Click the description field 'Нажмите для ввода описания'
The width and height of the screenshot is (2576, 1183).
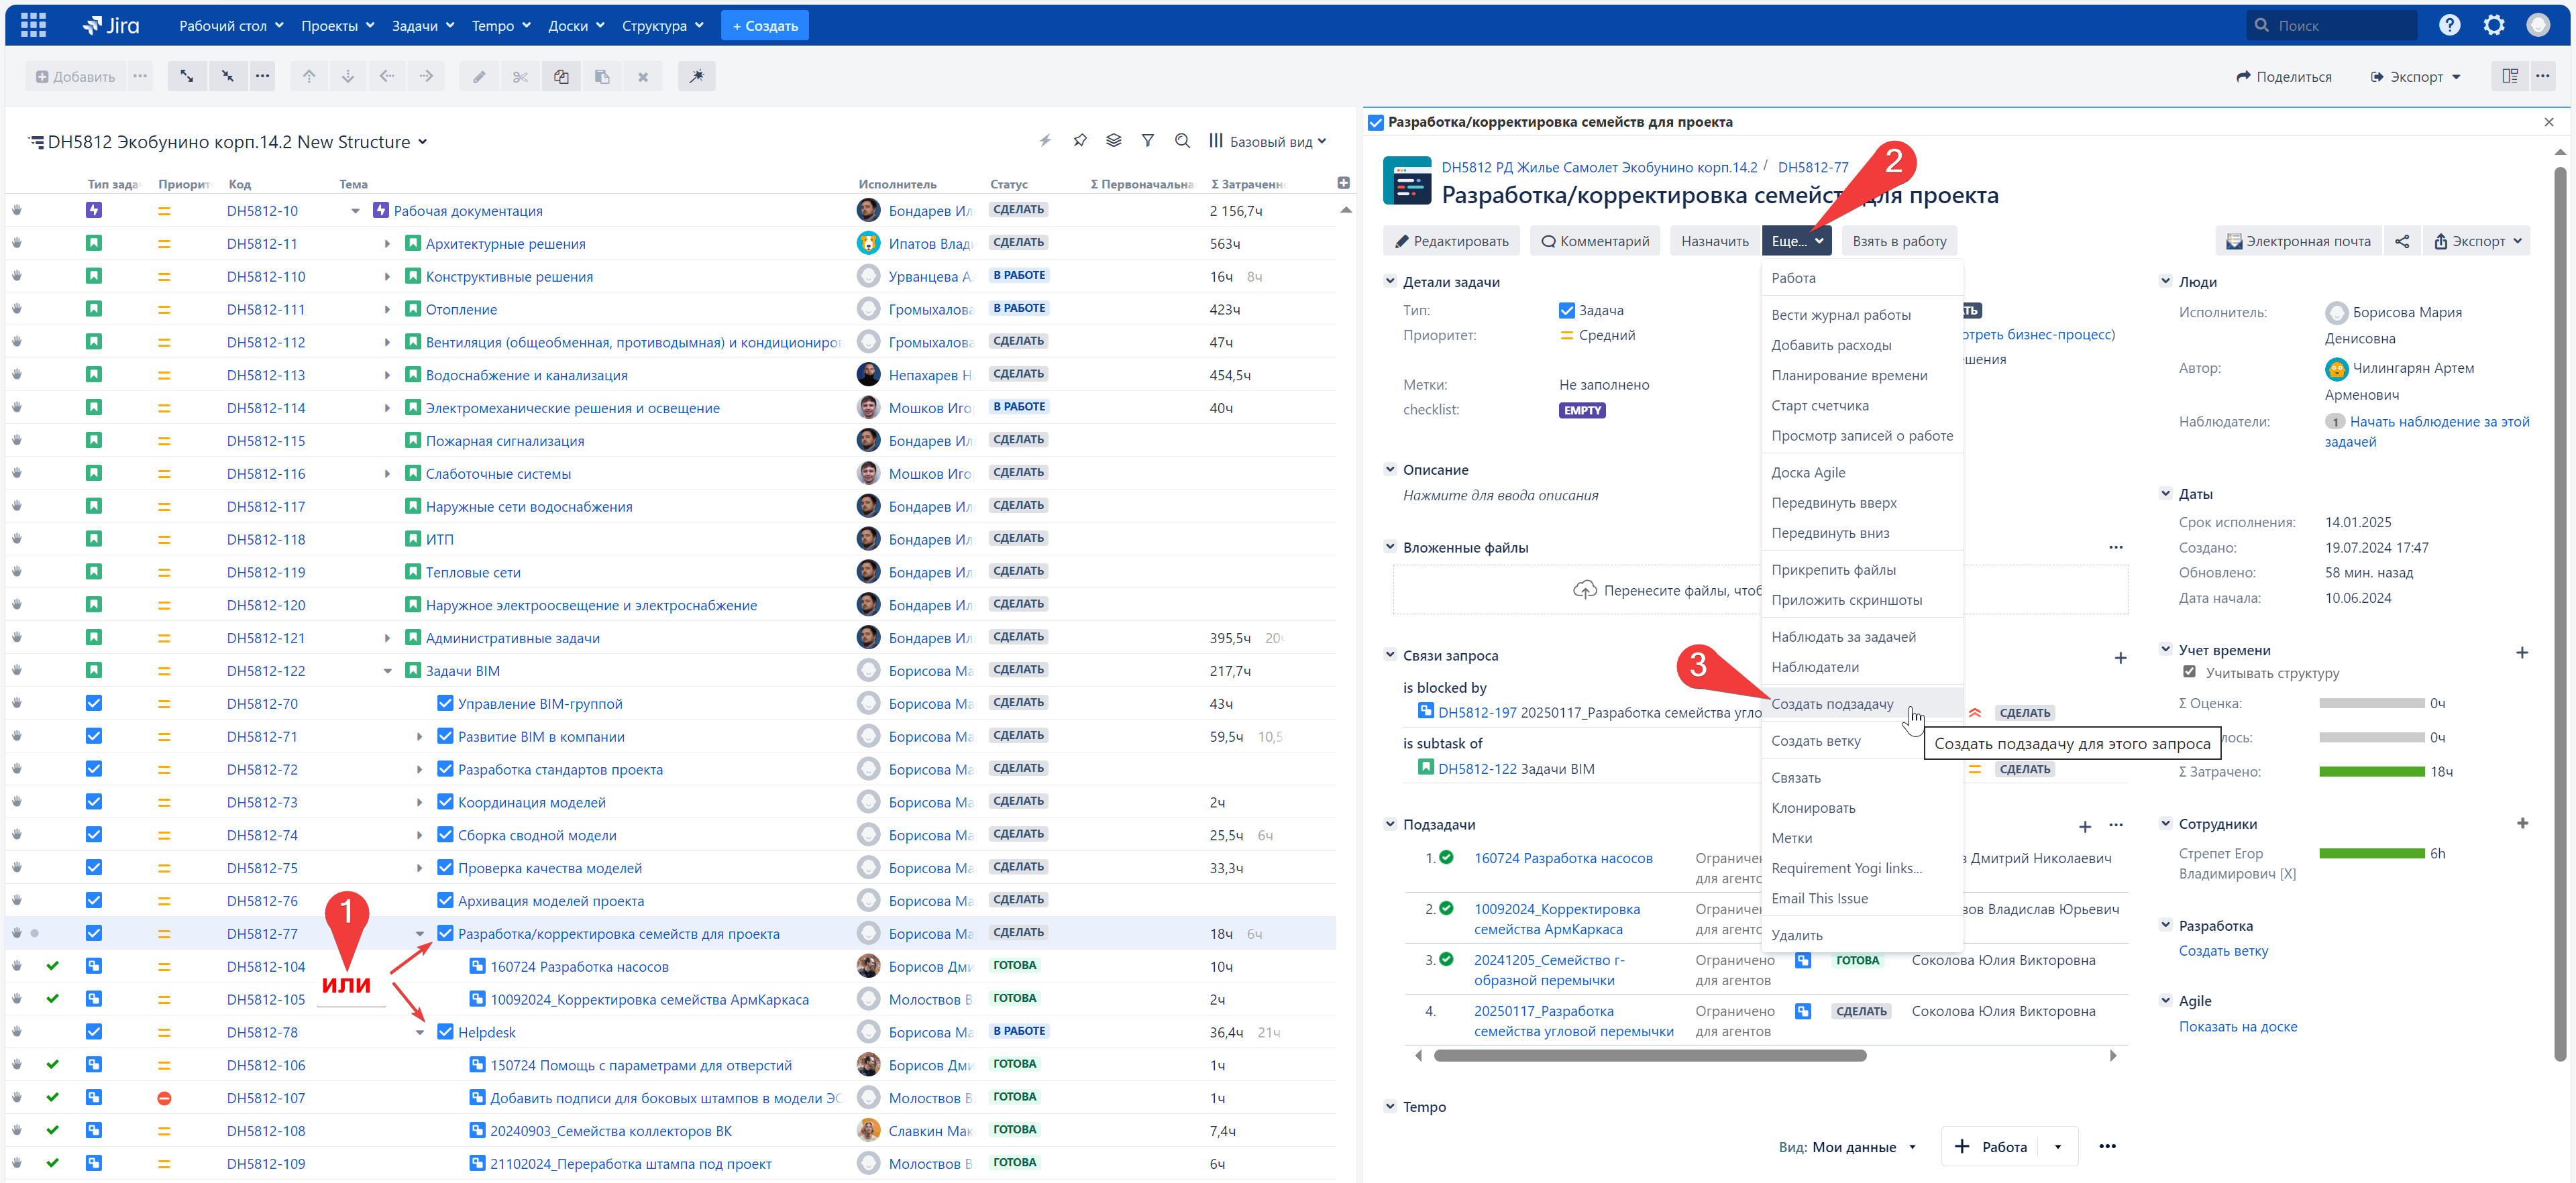[x=1500, y=495]
